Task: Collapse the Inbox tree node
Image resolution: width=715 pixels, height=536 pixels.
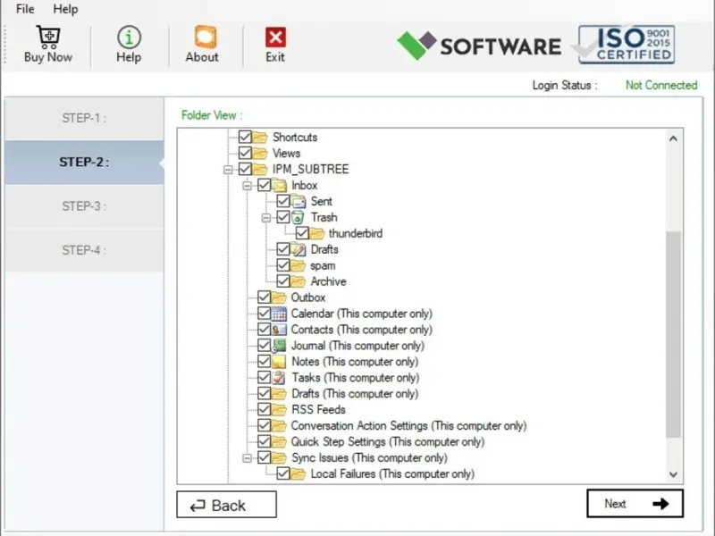Action: point(248,186)
